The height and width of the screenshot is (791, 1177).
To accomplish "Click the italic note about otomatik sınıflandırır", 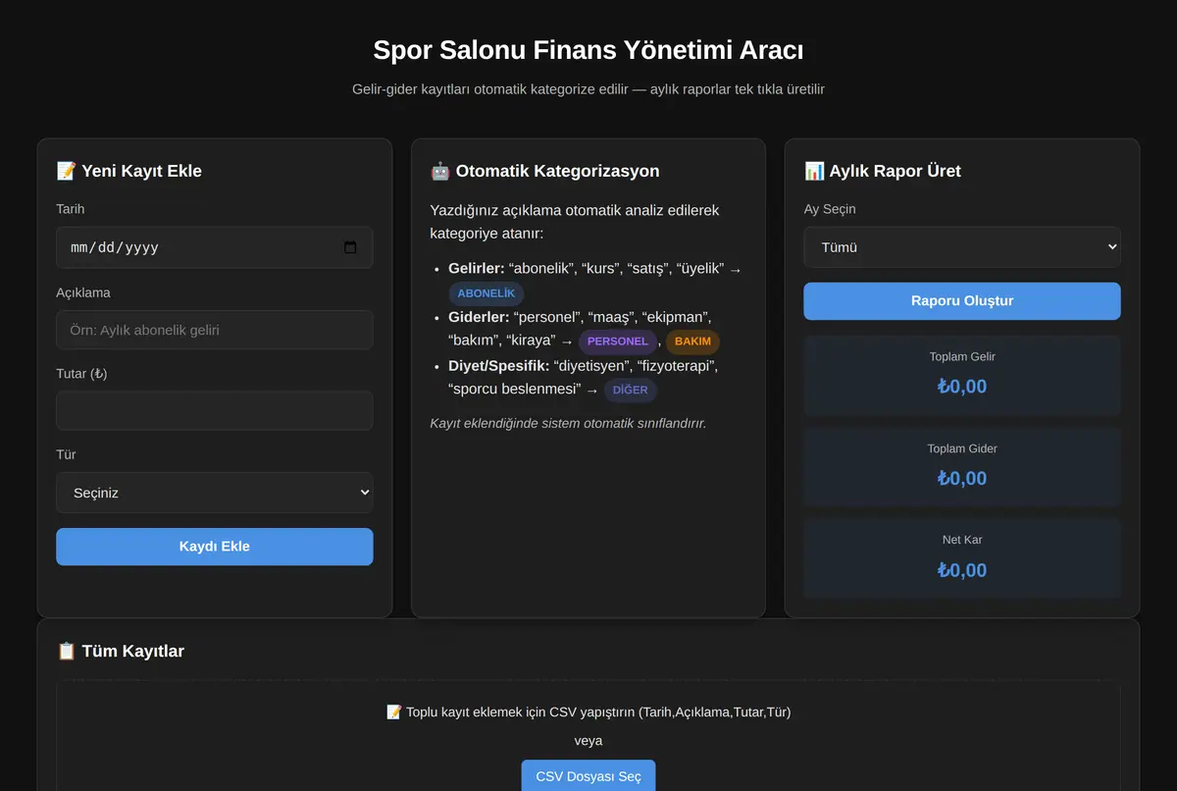I will [568, 423].
